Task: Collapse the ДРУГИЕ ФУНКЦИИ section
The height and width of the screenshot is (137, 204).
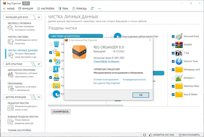Action: [x=39, y=97]
